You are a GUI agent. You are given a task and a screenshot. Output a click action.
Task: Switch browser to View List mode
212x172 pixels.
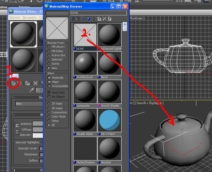(x=73, y=19)
